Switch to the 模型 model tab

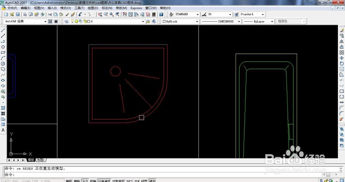[x=31, y=160]
